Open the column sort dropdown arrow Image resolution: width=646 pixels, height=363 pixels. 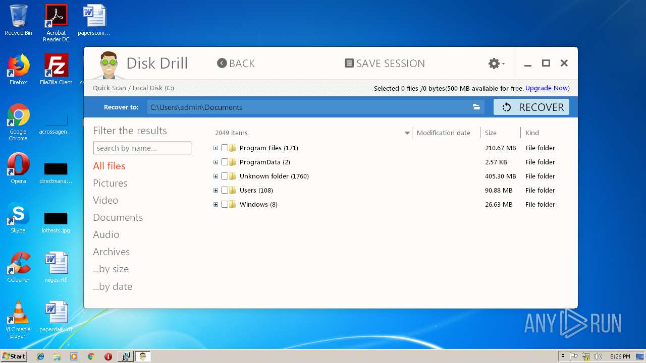click(x=407, y=133)
